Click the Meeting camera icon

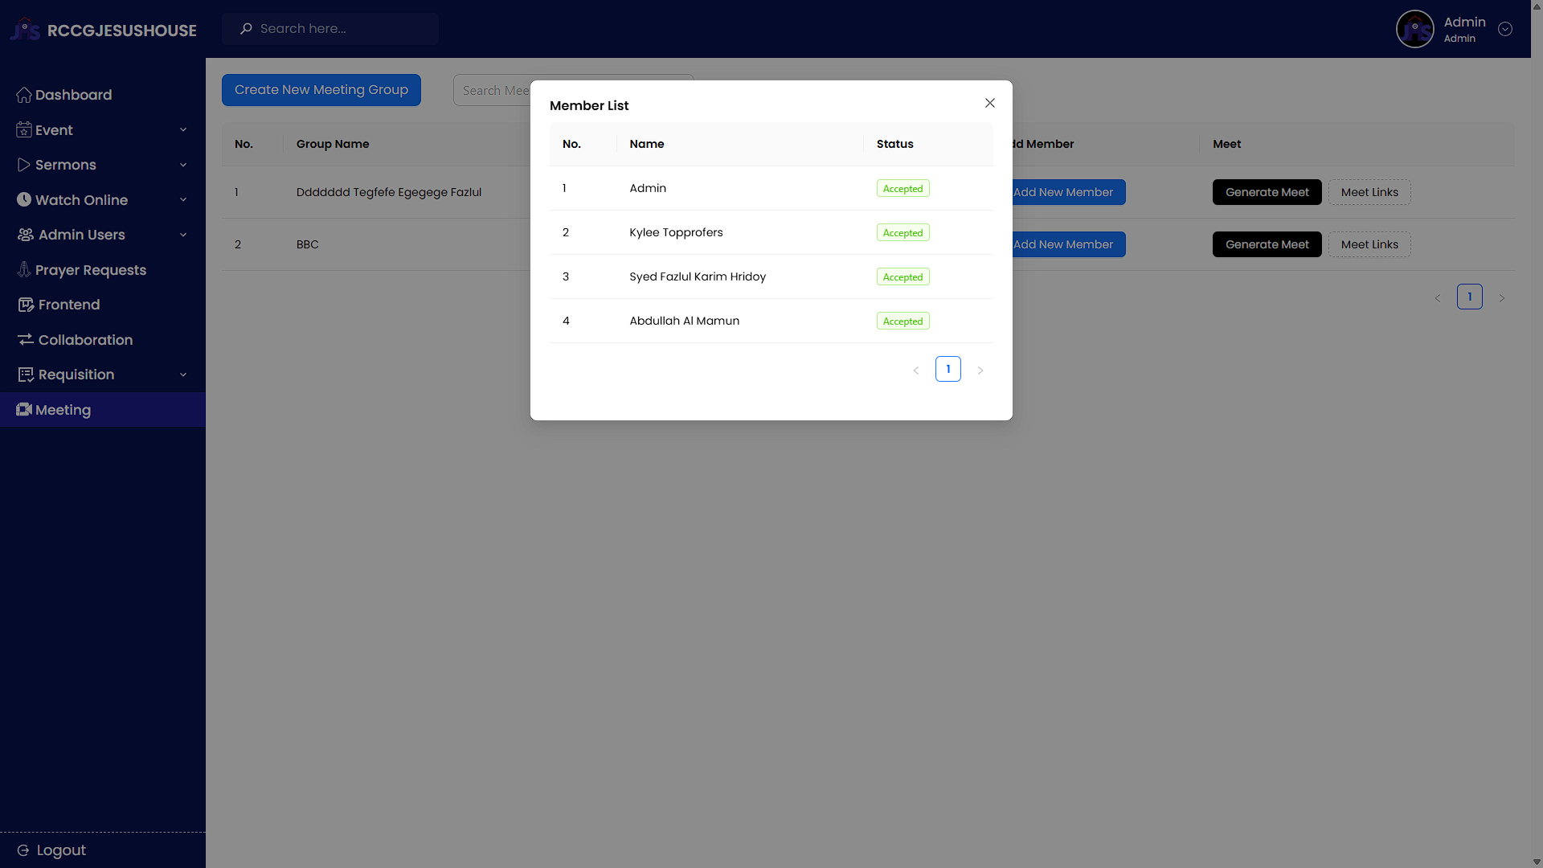click(x=24, y=410)
